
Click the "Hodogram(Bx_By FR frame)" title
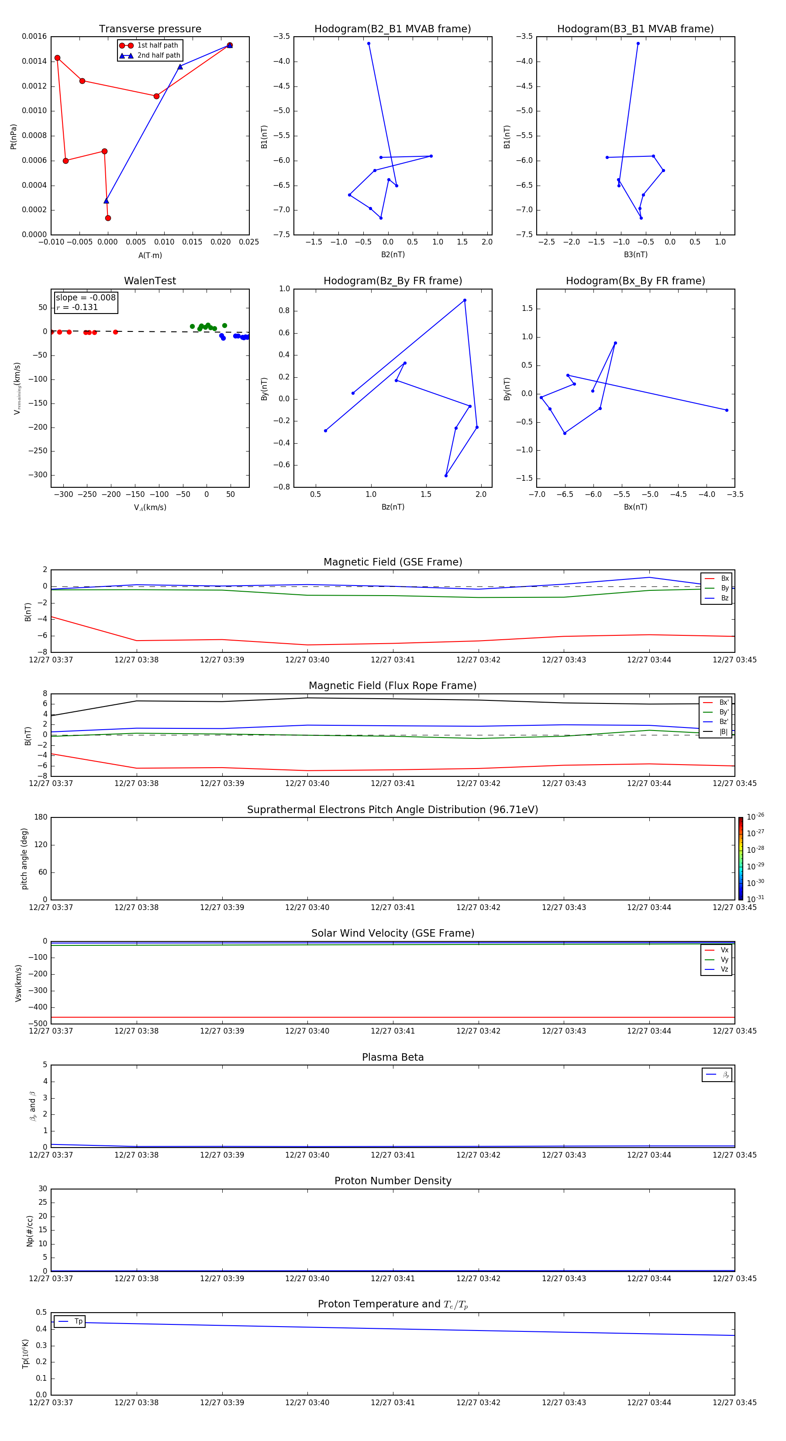point(635,281)
